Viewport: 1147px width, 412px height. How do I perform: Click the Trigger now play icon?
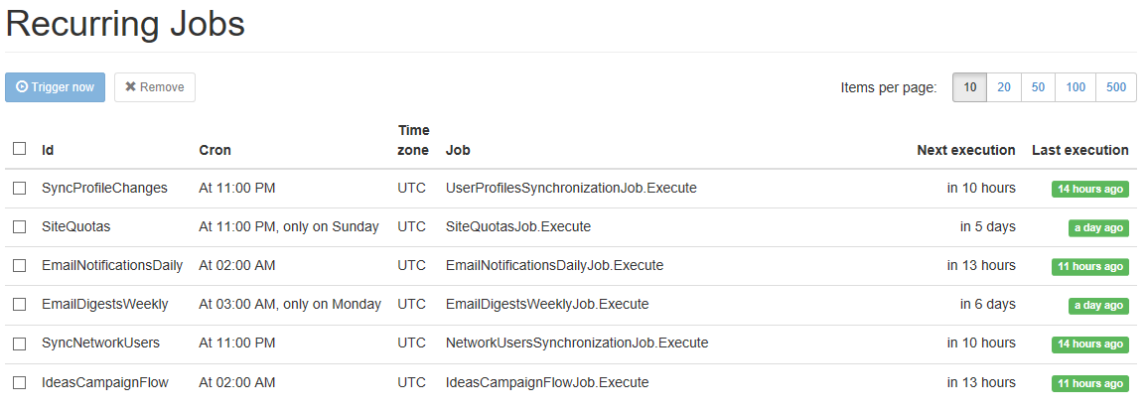(22, 87)
